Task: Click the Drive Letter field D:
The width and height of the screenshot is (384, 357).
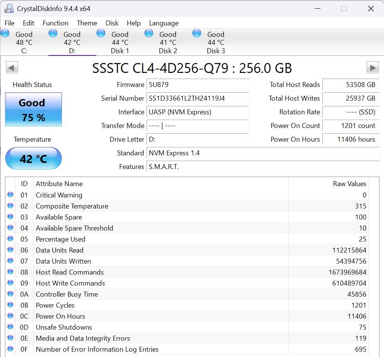Action: (x=198, y=139)
